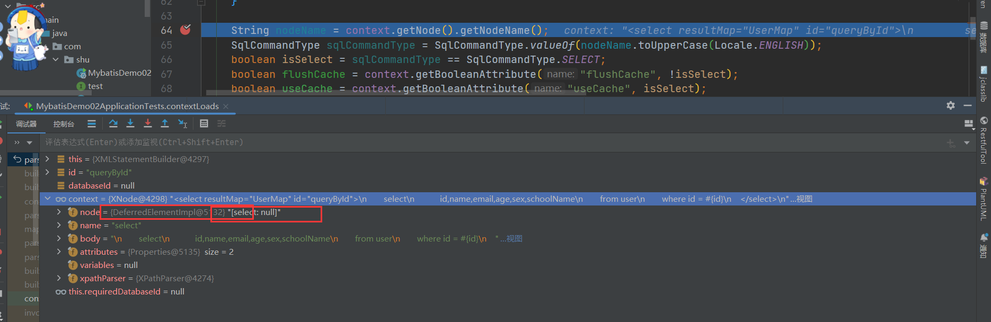Click the Step Out icon
Viewport: 991px width, 322px height.
coord(165,123)
